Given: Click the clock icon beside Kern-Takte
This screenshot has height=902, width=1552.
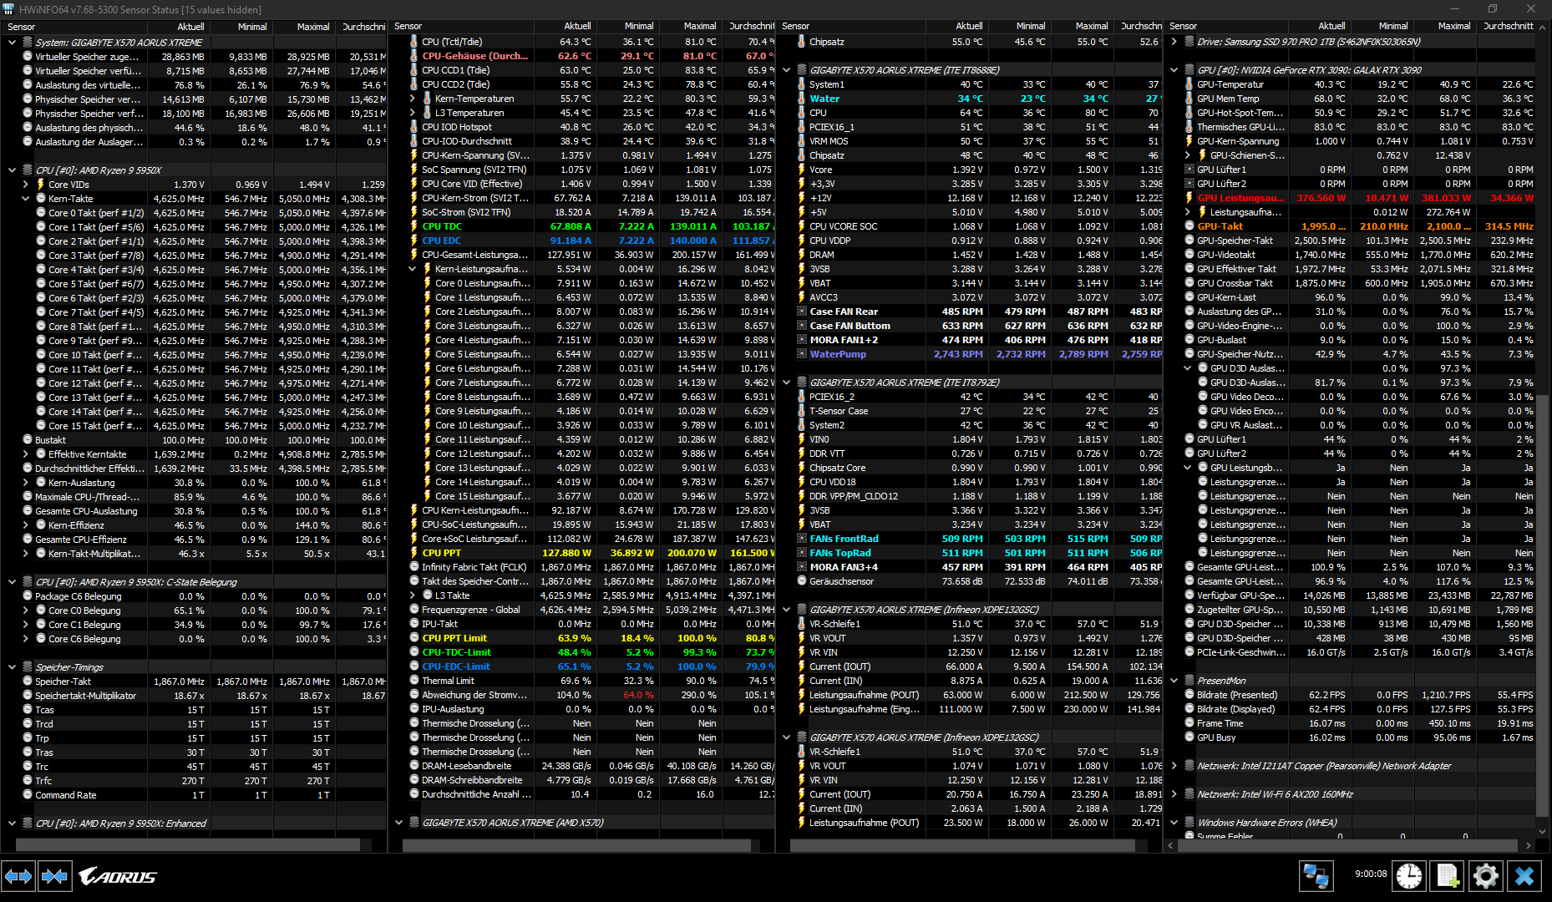Looking at the screenshot, I should 40,199.
